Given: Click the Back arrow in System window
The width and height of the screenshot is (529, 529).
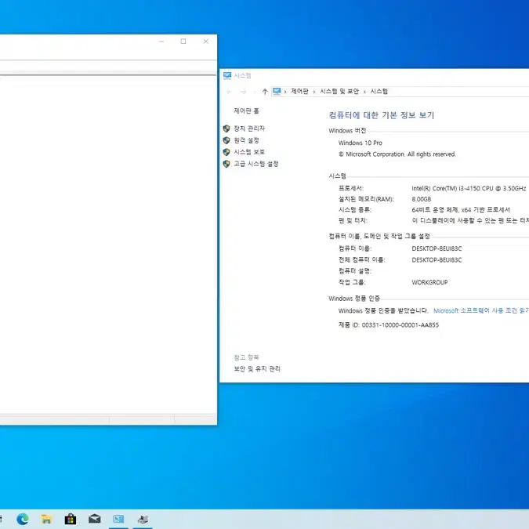Looking at the screenshot, I should pos(229,92).
